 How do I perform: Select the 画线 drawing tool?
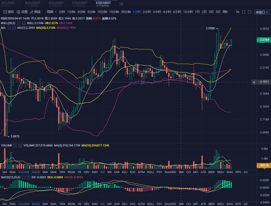coord(35,12)
